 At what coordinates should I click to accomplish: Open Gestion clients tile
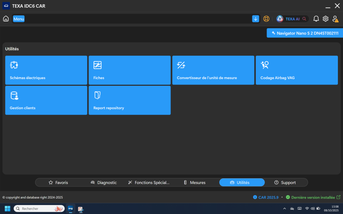pos(46,100)
